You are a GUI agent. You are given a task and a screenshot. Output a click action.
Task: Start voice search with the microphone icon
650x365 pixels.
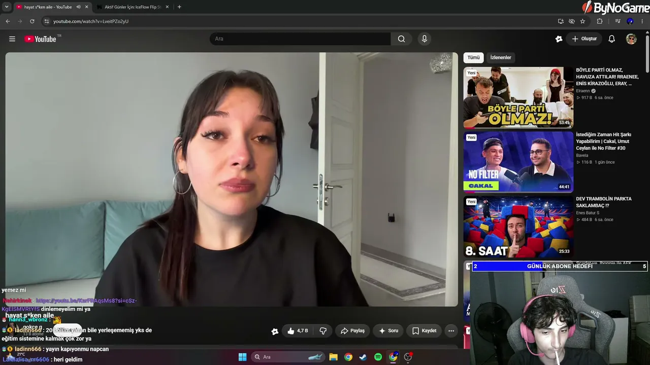pos(425,39)
